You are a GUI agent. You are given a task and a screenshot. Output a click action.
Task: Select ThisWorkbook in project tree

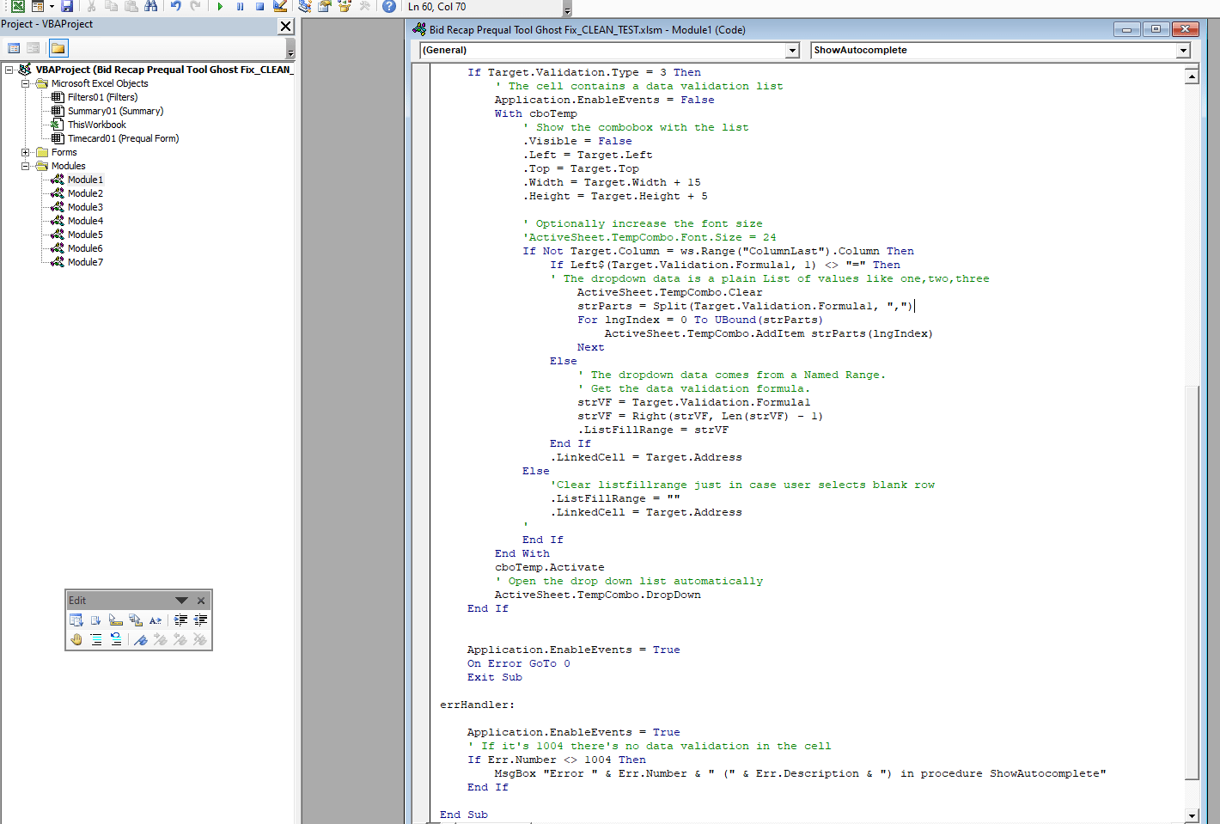click(x=96, y=125)
